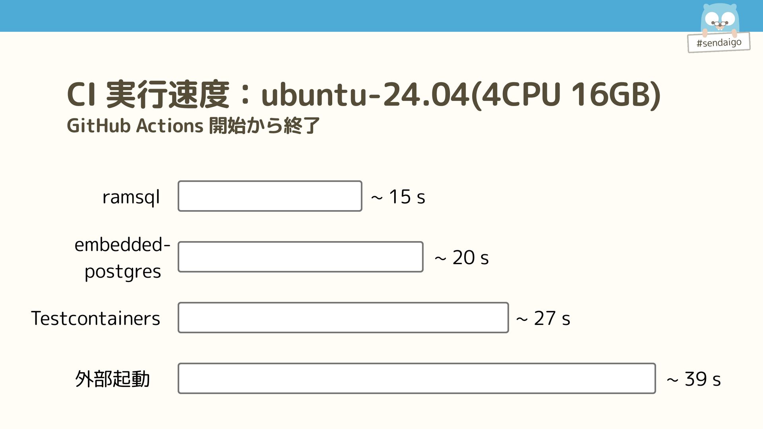This screenshot has width=763, height=429.
Task: Select the embedded-postgres label
Action: pos(122,258)
